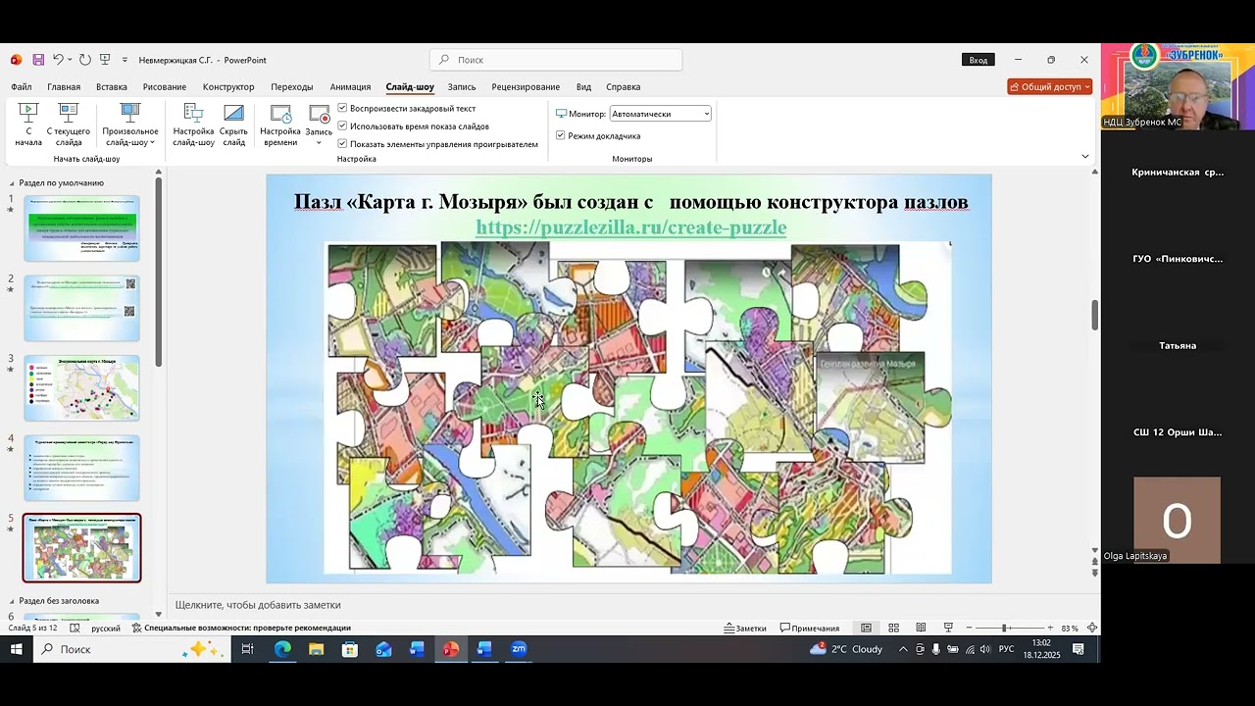Open customize quick access toolbar dropdown
The image size is (1255, 706).
tap(125, 60)
